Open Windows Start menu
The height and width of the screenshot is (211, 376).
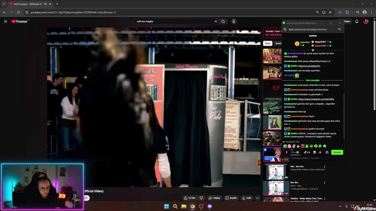point(167,206)
